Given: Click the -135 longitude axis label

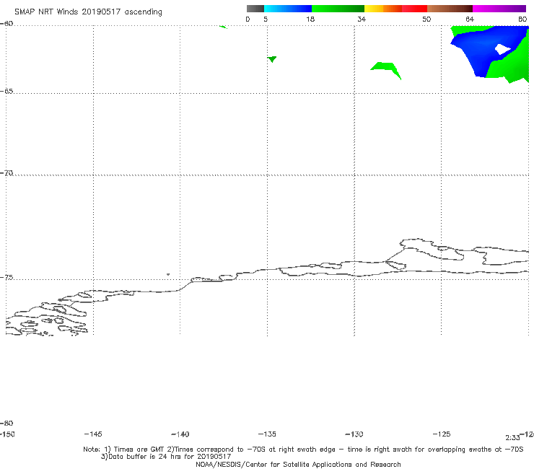Looking at the screenshot, I should 267,434.
